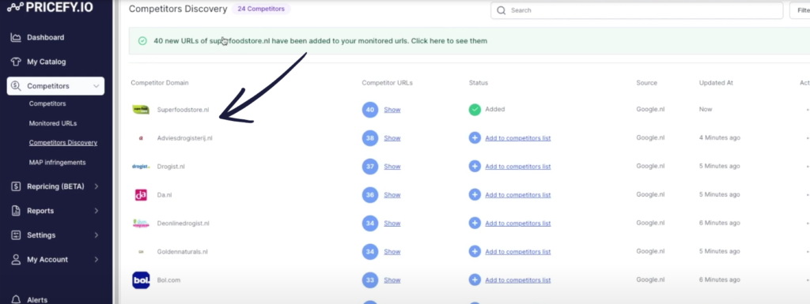Click the 24 Competitors badge
This screenshot has width=810, height=304.
click(x=261, y=9)
